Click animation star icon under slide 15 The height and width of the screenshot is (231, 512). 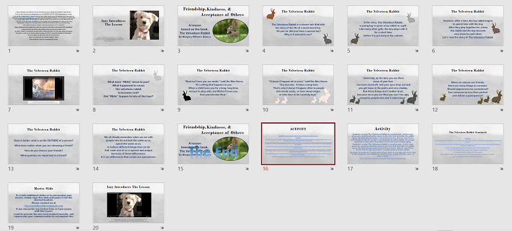point(247,169)
